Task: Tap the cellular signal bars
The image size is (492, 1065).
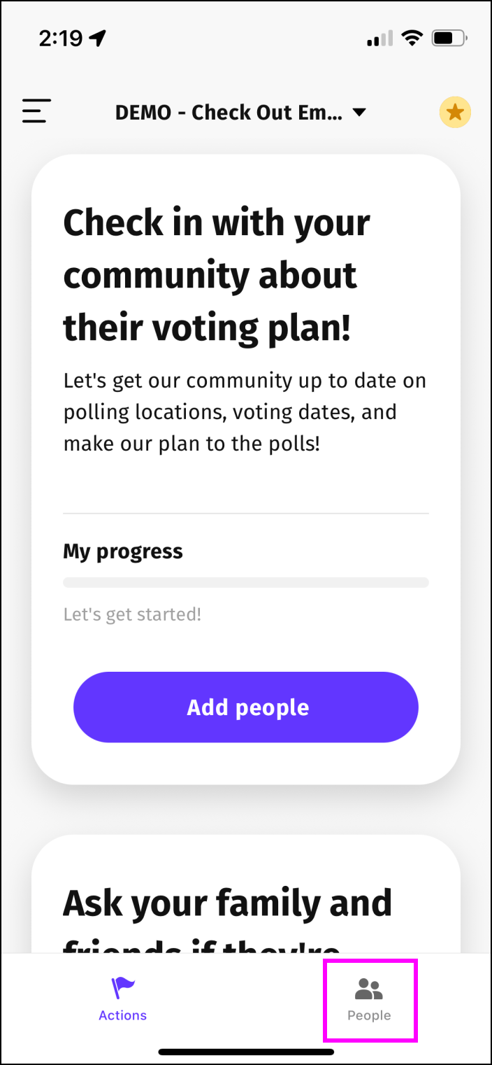Action: (379, 40)
